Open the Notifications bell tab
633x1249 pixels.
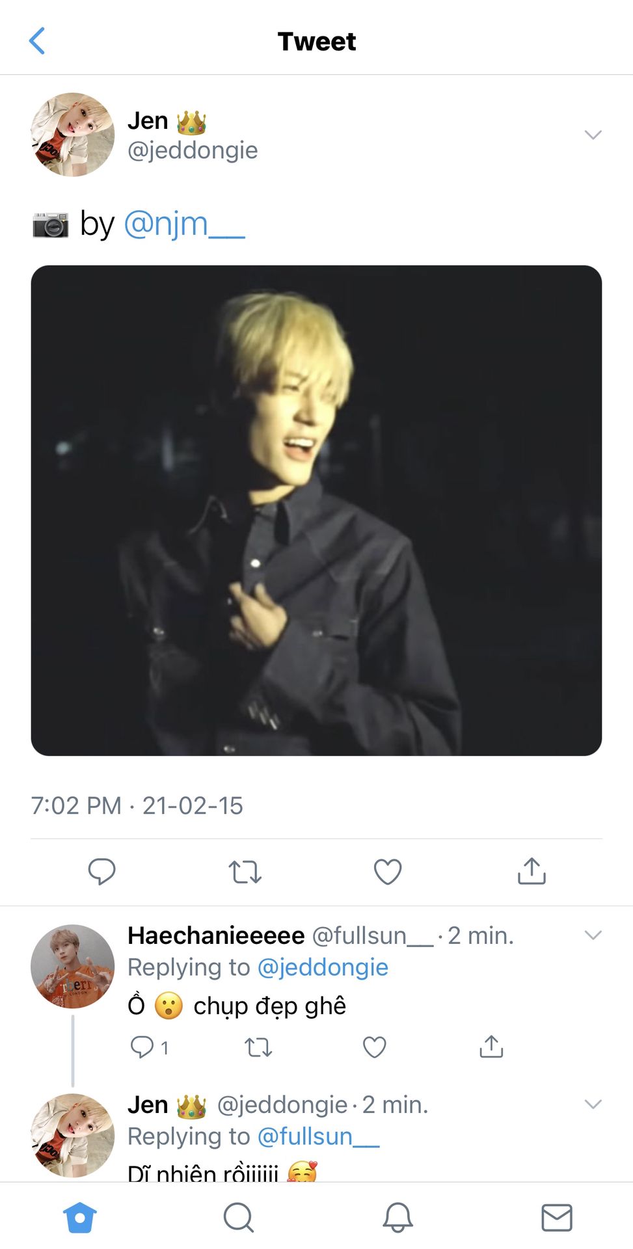coord(397,1217)
